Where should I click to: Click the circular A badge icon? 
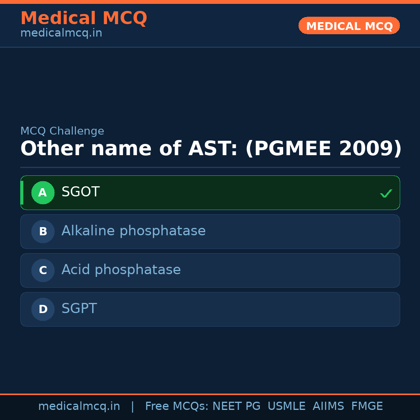pyautogui.click(x=43, y=192)
